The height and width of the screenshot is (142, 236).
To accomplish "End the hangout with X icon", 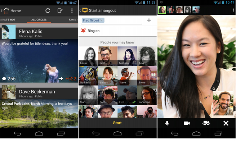I will [226, 123].
